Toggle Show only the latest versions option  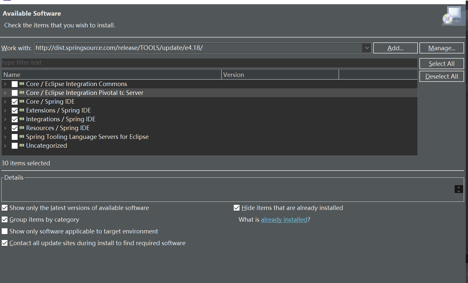point(5,208)
